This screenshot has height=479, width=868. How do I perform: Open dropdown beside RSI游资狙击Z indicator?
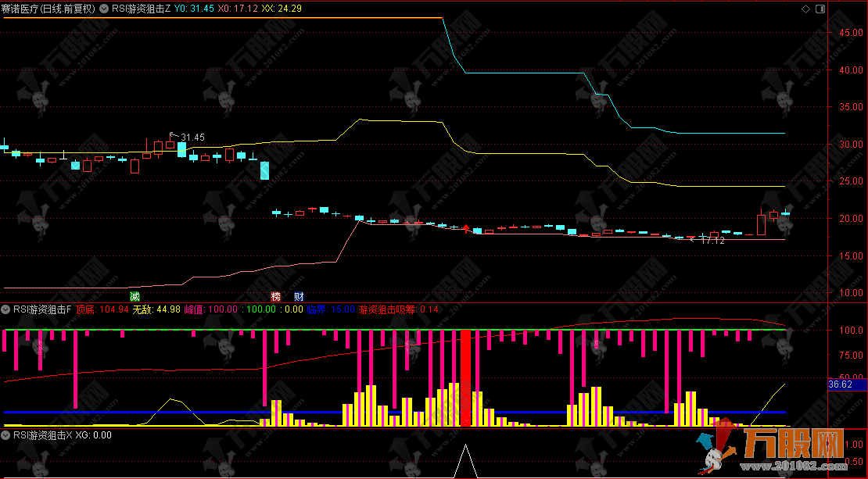104,9
